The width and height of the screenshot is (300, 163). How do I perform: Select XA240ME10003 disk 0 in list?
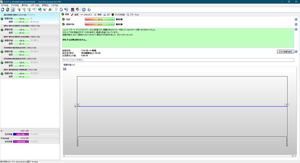(30, 18)
